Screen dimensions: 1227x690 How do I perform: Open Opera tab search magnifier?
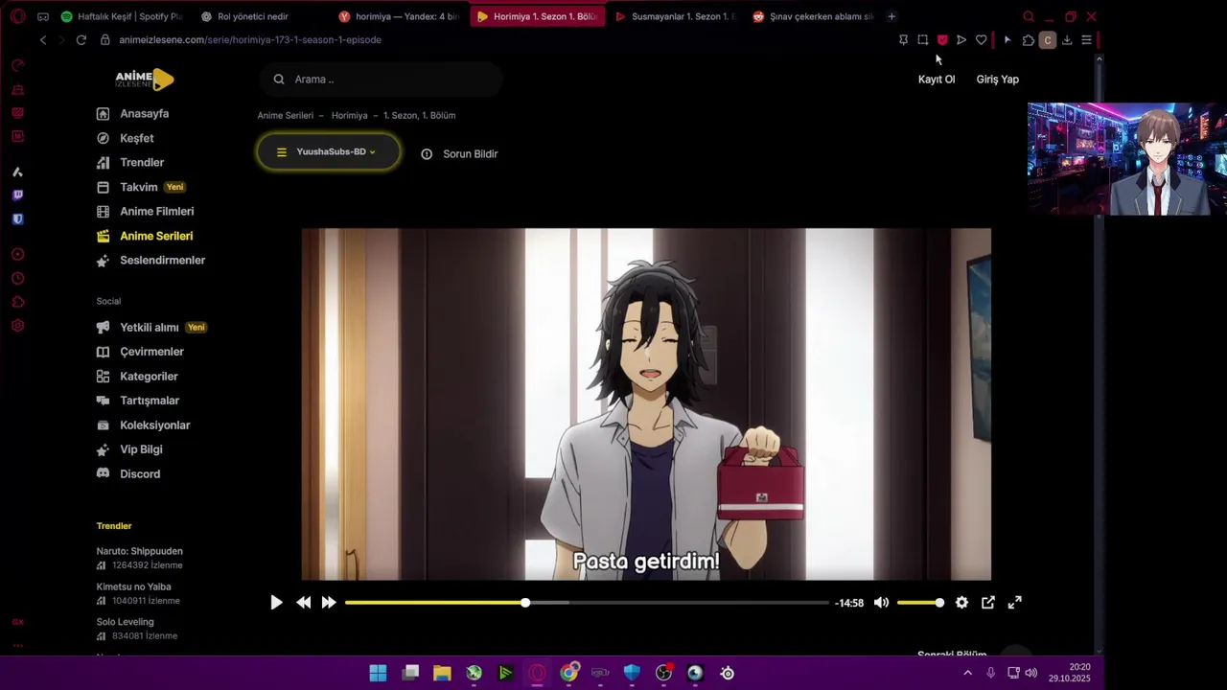pyautogui.click(x=1029, y=16)
